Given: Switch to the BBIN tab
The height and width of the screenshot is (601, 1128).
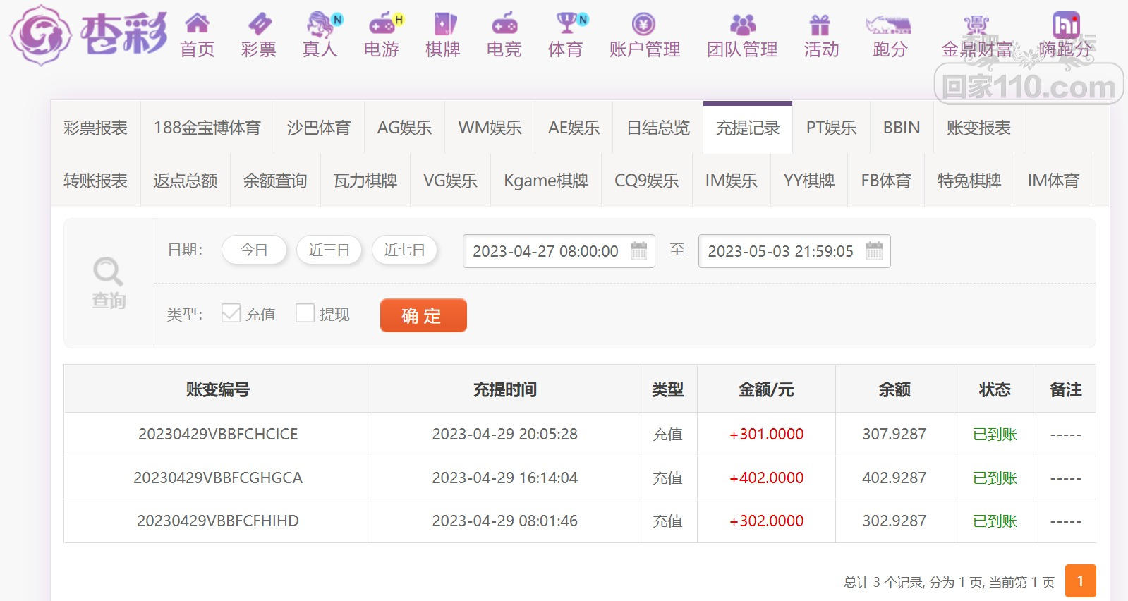Looking at the screenshot, I should tap(902, 128).
